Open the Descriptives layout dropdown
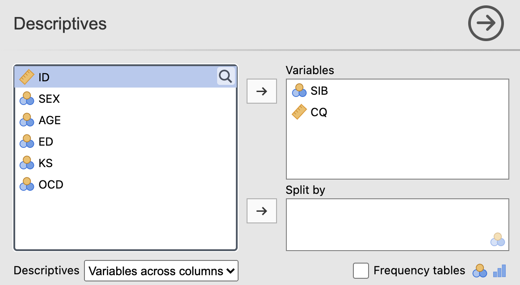 click(x=161, y=270)
